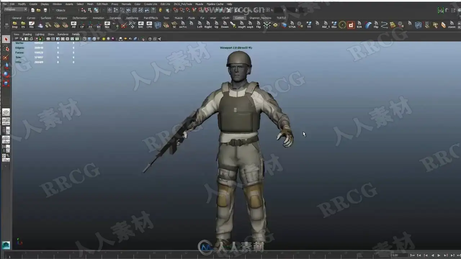This screenshot has width=461, height=259.
Task: Toggle use all lights yellow sphere
Action: click(x=104, y=39)
